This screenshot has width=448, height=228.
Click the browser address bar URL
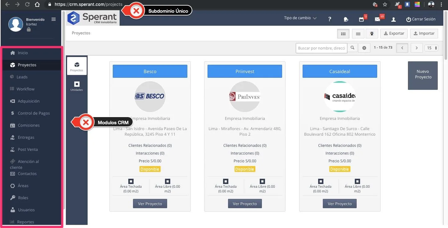(89, 5)
